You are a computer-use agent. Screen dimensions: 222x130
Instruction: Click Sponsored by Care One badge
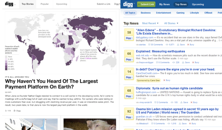(x=148, y=80)
